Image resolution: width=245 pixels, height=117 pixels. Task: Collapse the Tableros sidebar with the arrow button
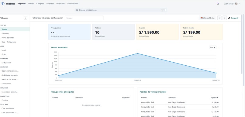coord(26,18)
